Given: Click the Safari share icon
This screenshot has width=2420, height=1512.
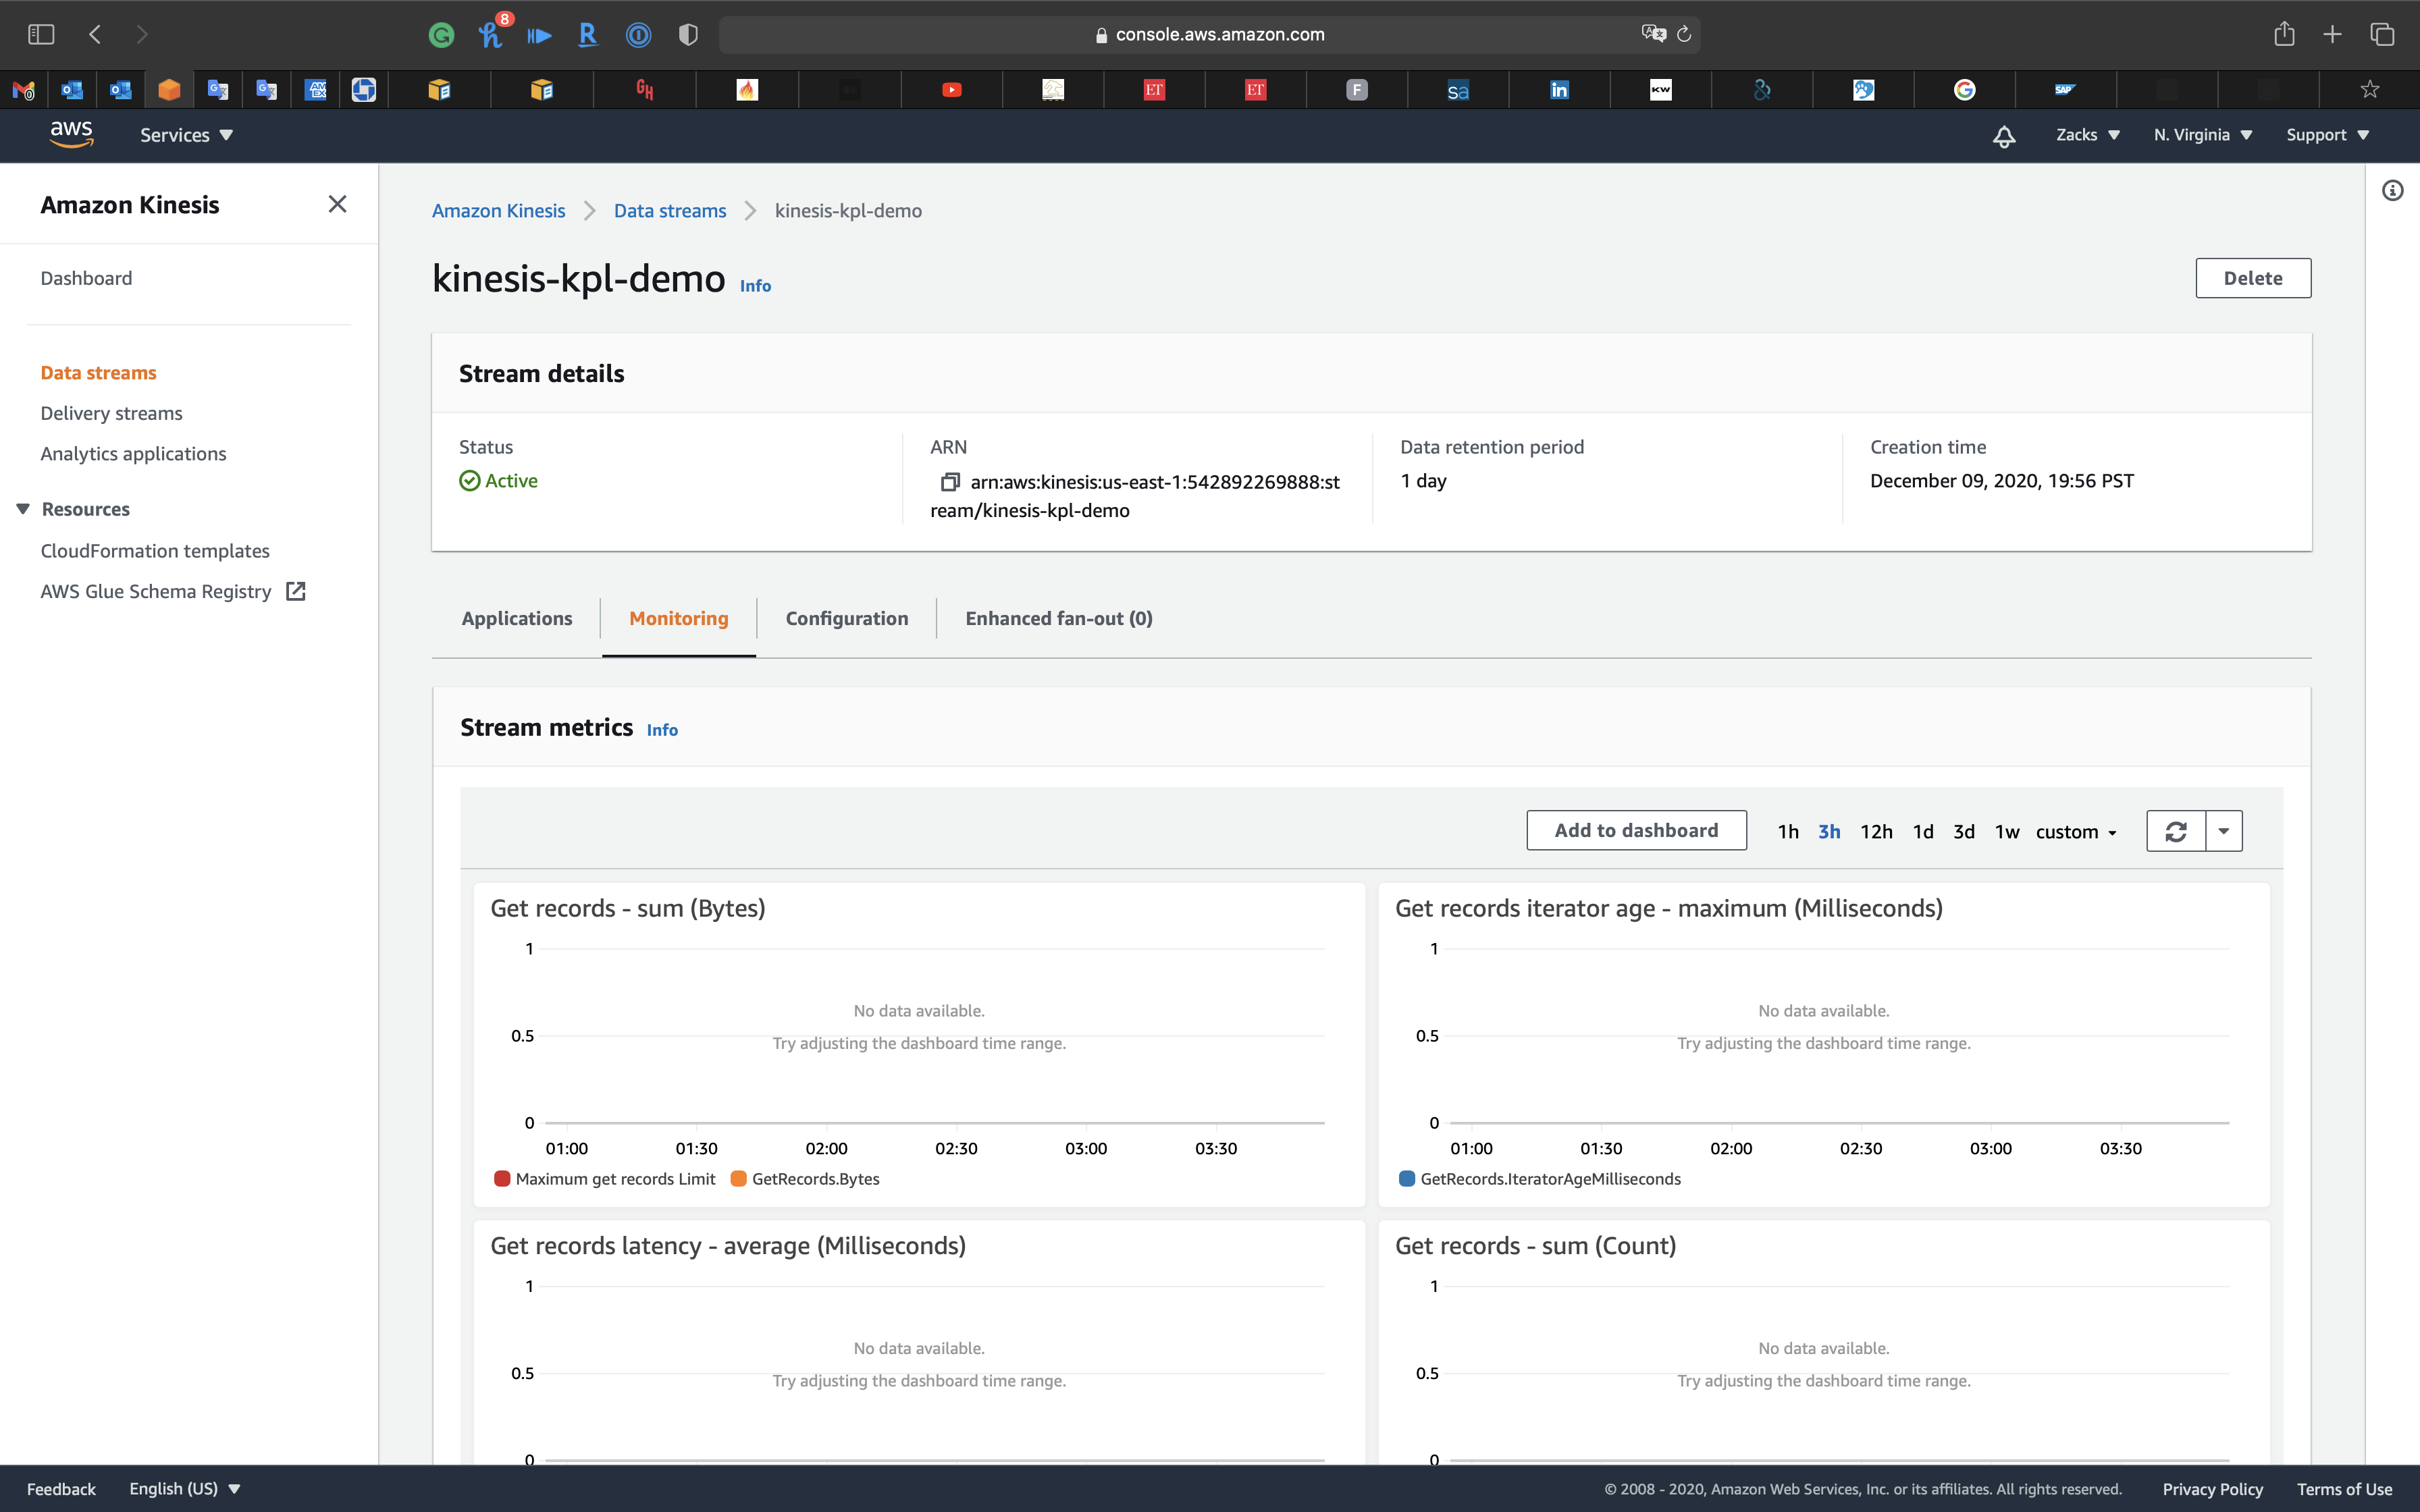Looking at the screenshot, I should 2284,35.
